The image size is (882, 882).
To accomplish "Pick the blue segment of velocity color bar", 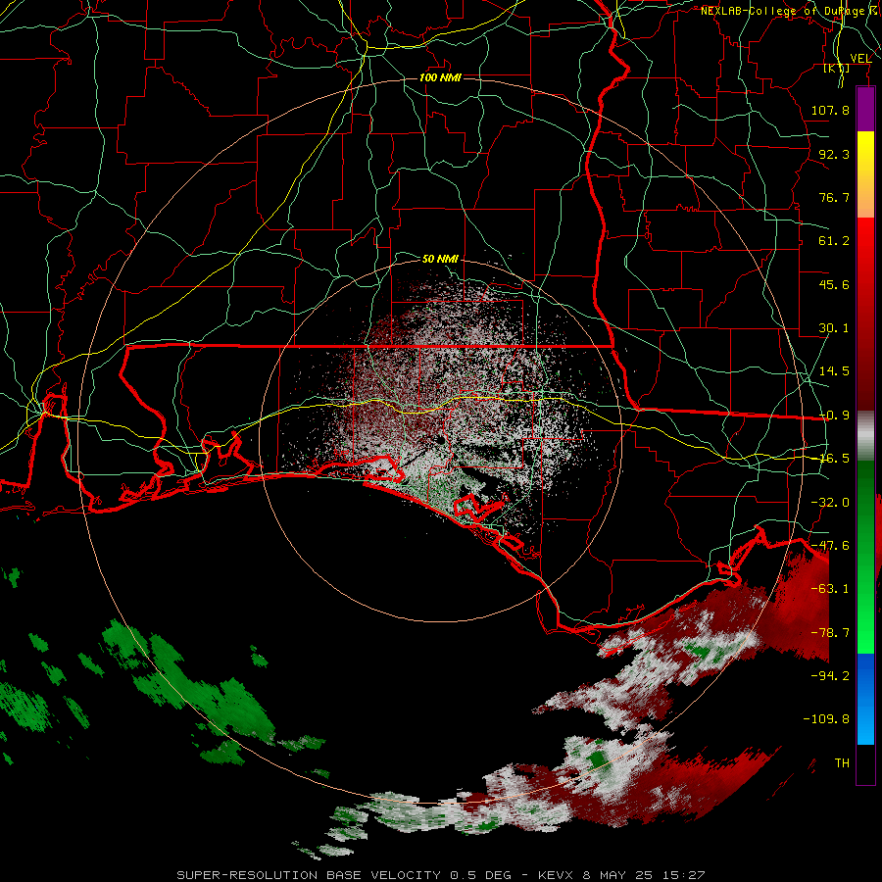I will pos(865,699).
